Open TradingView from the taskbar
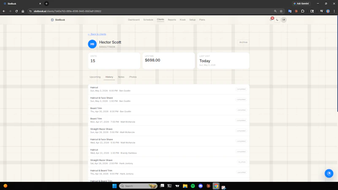The width and height of the screenshot is (338, 190). 177,186
